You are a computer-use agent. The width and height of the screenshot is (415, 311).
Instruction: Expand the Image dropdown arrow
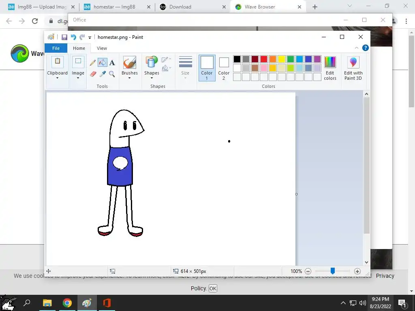click(78, 78)
